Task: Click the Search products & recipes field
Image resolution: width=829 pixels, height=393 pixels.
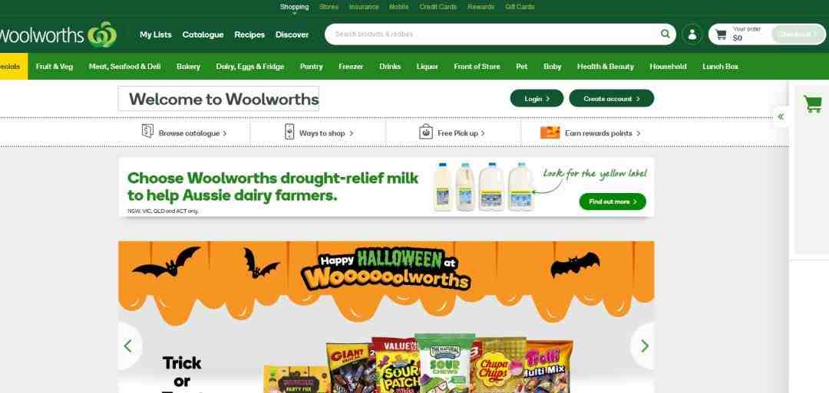Action: point(494,34)
